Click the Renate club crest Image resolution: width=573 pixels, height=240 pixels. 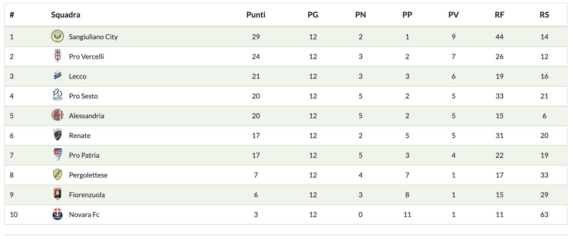[x=57, y=135]
